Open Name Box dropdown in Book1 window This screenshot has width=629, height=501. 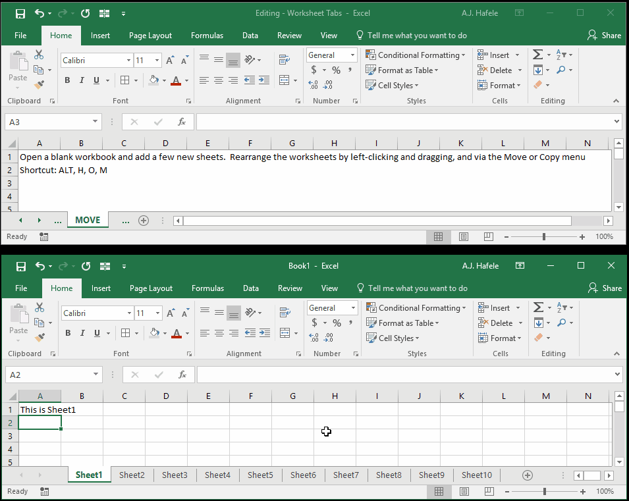(96, 374)
